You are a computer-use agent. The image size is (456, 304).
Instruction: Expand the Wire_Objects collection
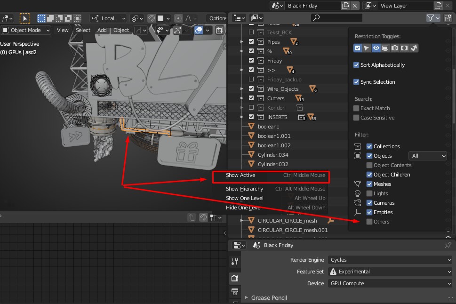[x=242, y=89]
